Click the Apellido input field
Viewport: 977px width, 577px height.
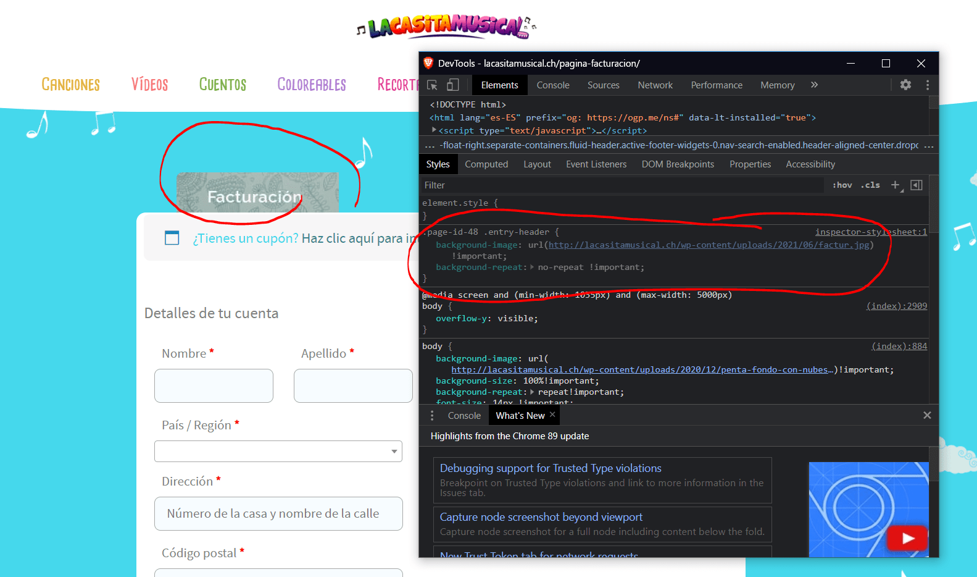[x=354, y=386]
